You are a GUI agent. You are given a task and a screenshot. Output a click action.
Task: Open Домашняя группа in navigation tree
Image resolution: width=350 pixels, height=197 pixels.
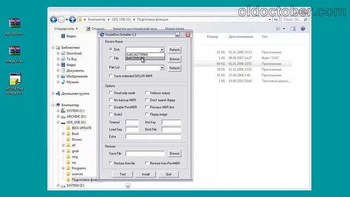(75, 94)
